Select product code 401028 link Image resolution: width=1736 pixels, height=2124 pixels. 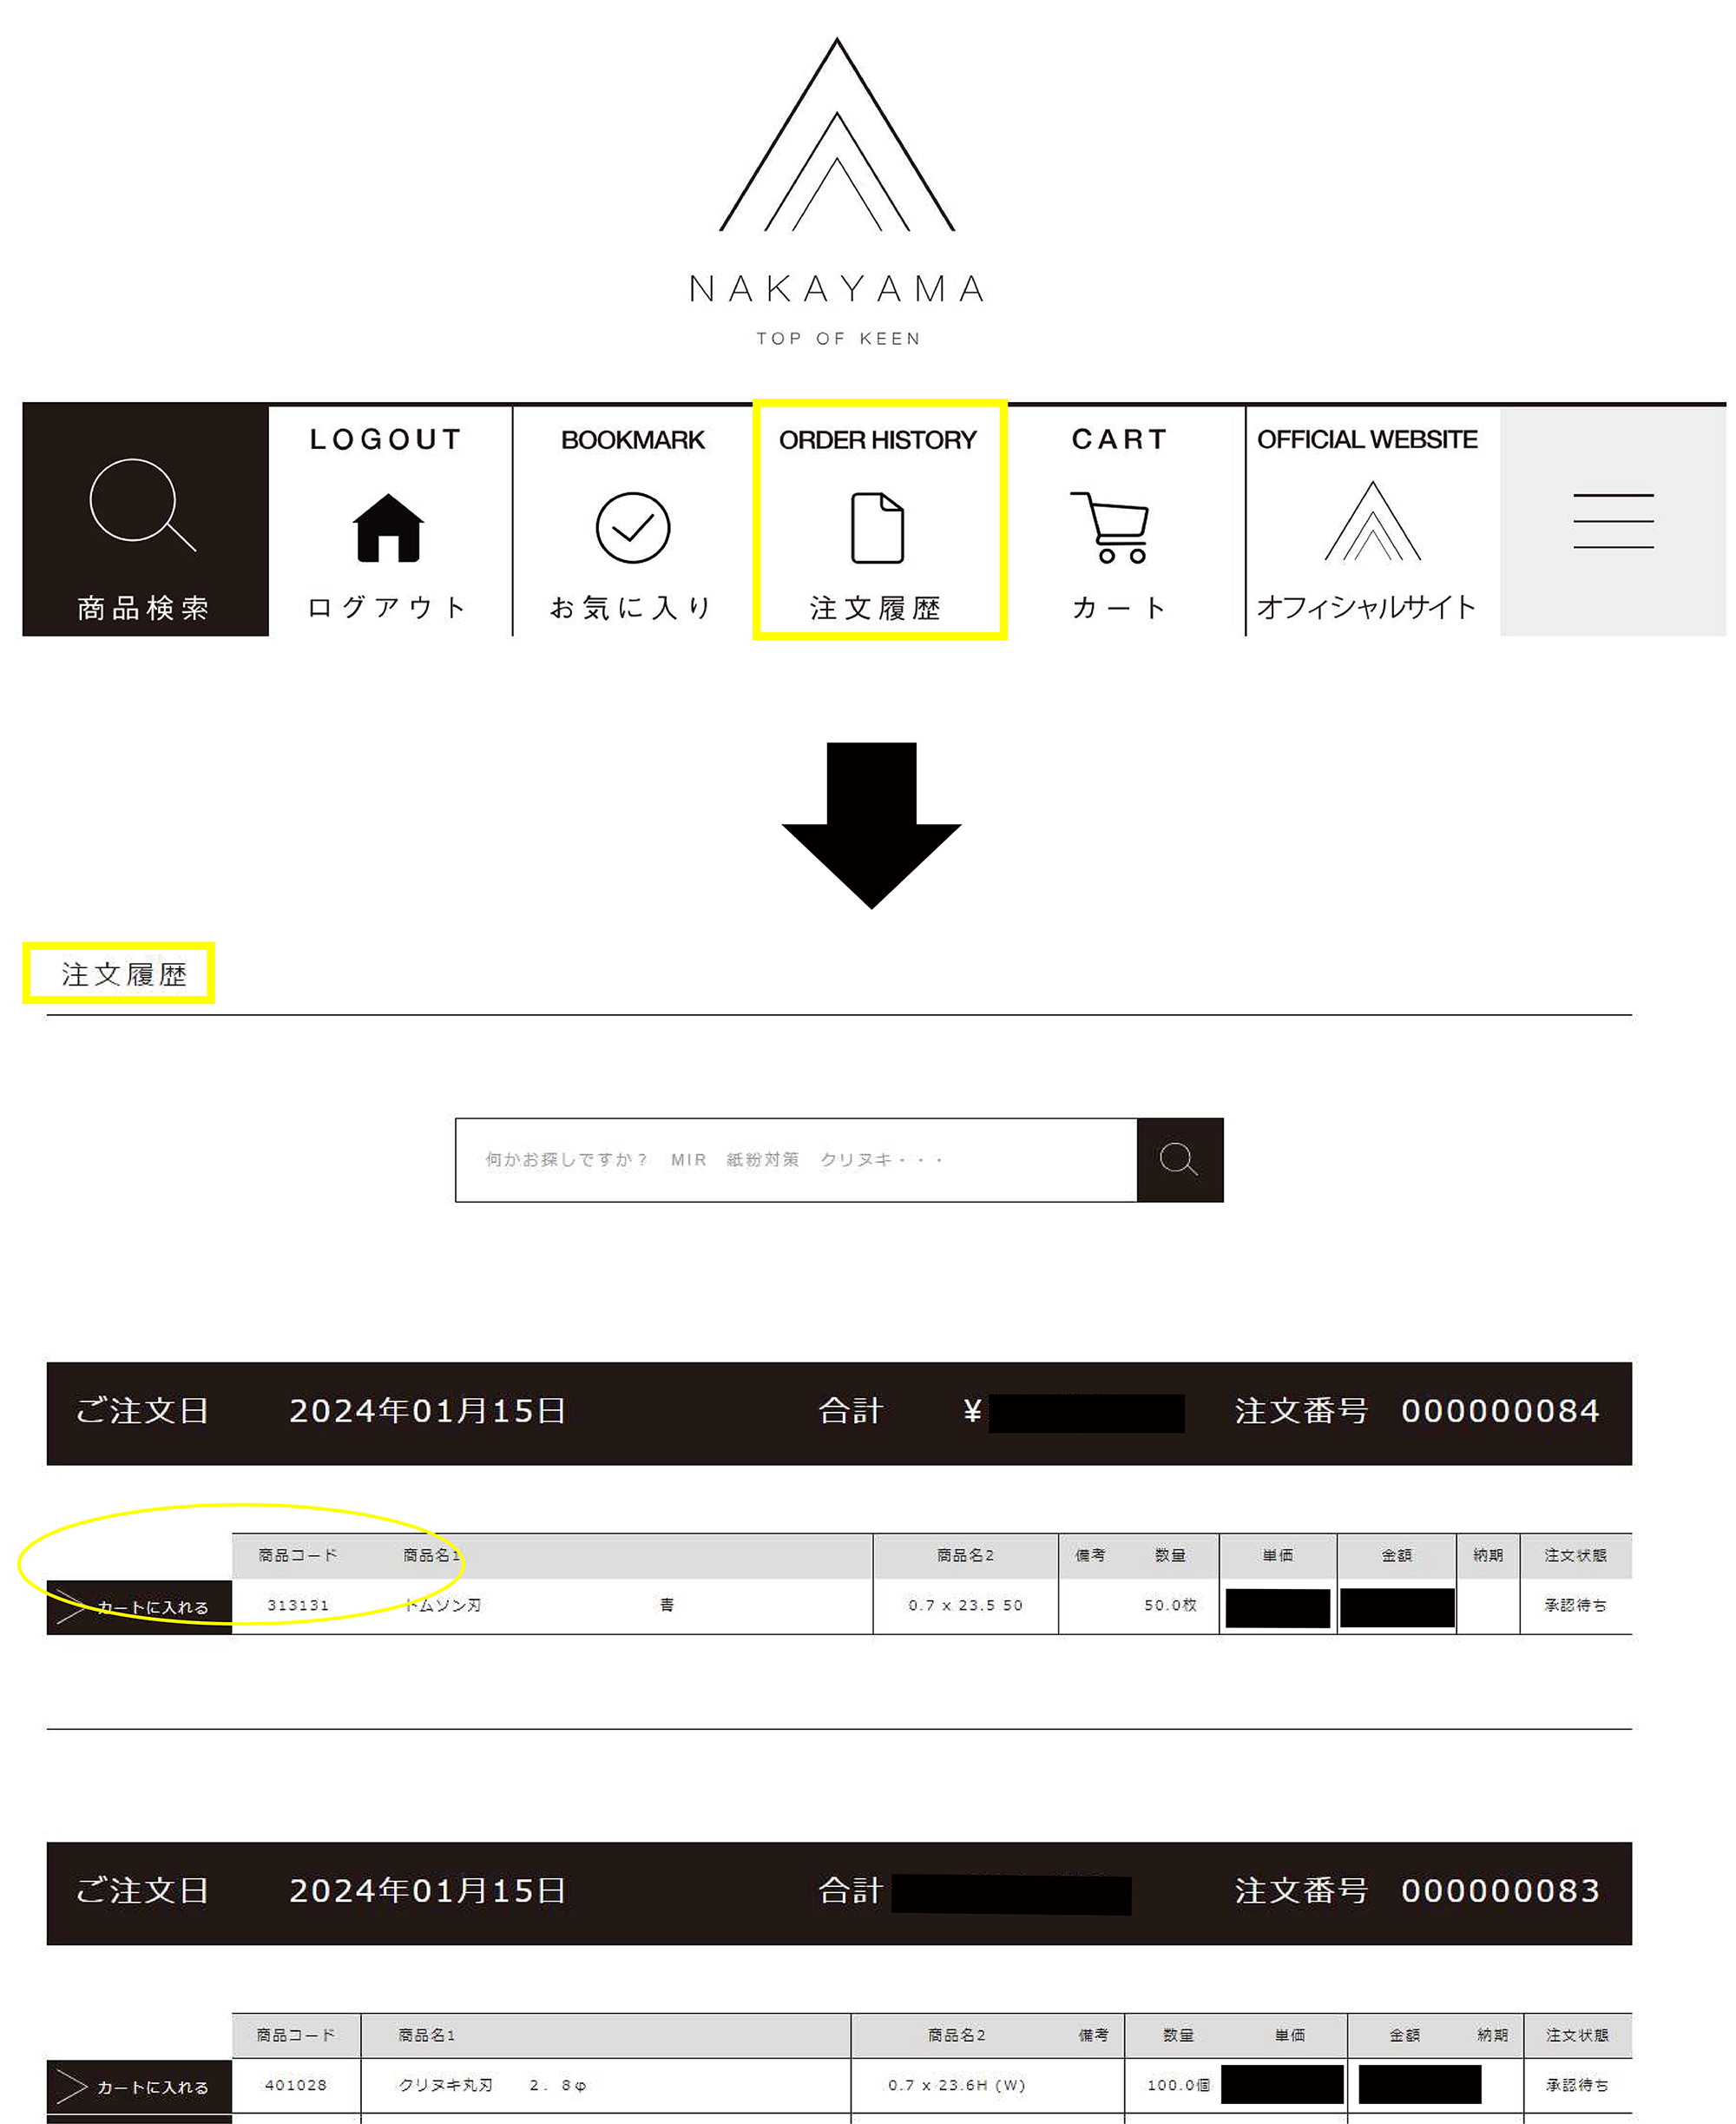[x=296, y=2086]
